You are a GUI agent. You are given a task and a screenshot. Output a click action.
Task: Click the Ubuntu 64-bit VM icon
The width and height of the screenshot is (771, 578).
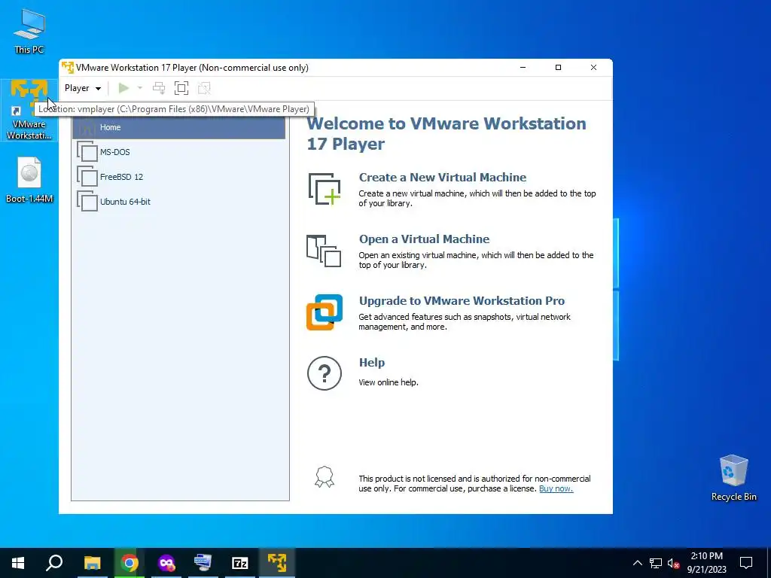(x=87, y=201)
